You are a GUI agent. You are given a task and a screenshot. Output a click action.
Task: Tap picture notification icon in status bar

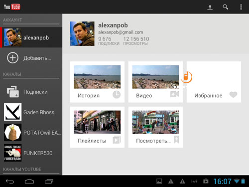pyautogui.click(x=159, y=181)
